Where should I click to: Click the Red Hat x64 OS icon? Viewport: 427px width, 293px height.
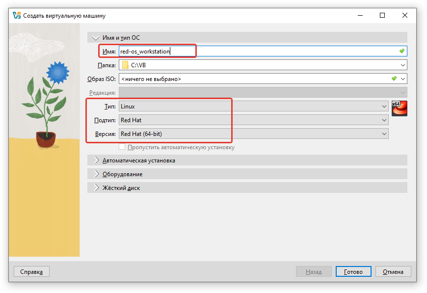tap(399, 108)
